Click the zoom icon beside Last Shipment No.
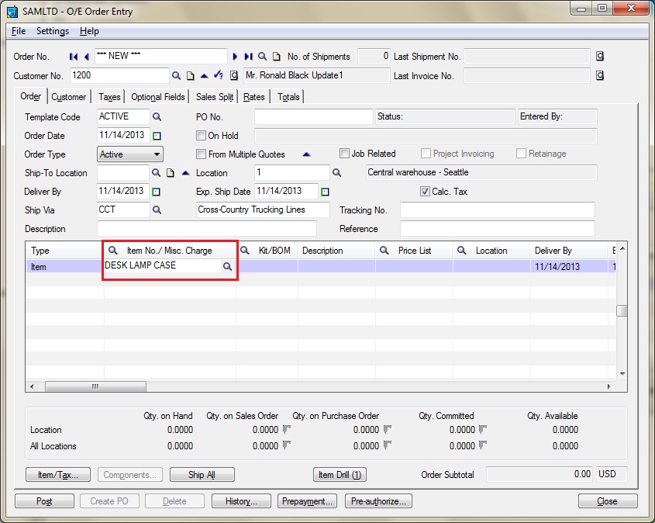The image size is (655, 523). tap(599, 56)
